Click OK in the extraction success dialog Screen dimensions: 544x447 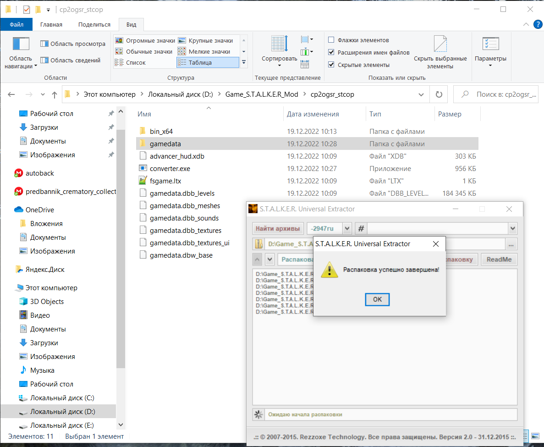click(377, 299)
